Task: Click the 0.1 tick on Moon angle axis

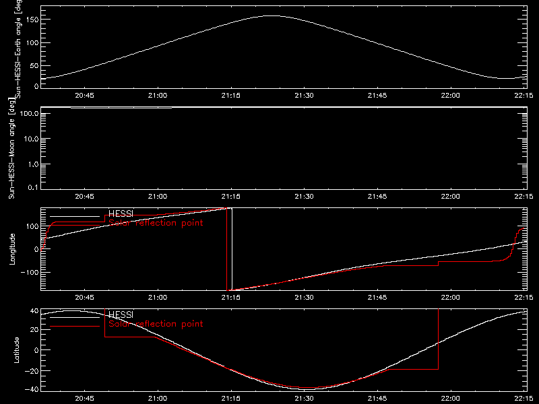Action: [x=33, y=187]
